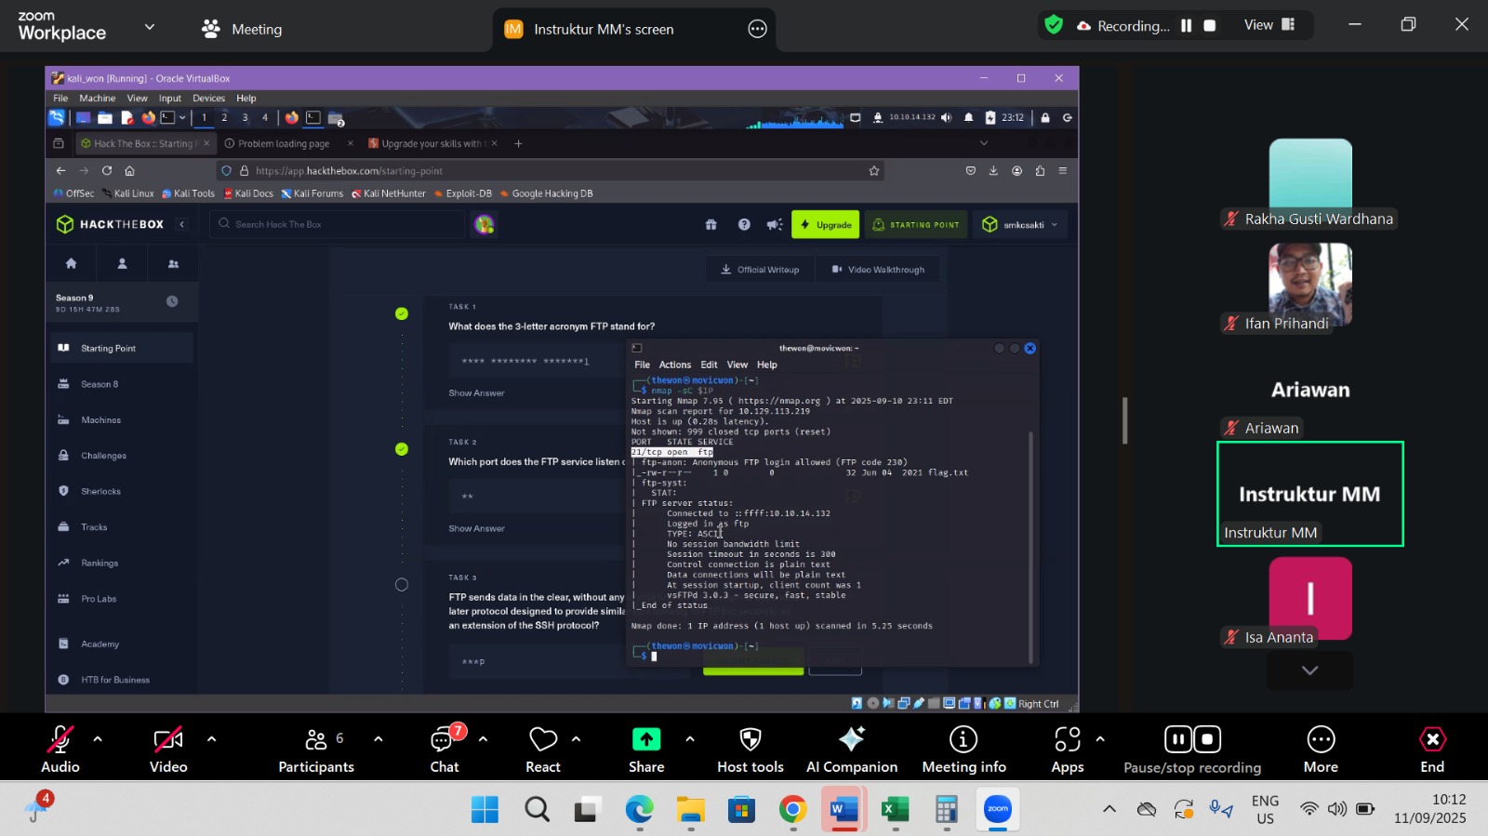The height and width of the screenshot is (836, 1488).
Task: Open Microsoft Word from taskbar
Action: [x=844, y=810]
